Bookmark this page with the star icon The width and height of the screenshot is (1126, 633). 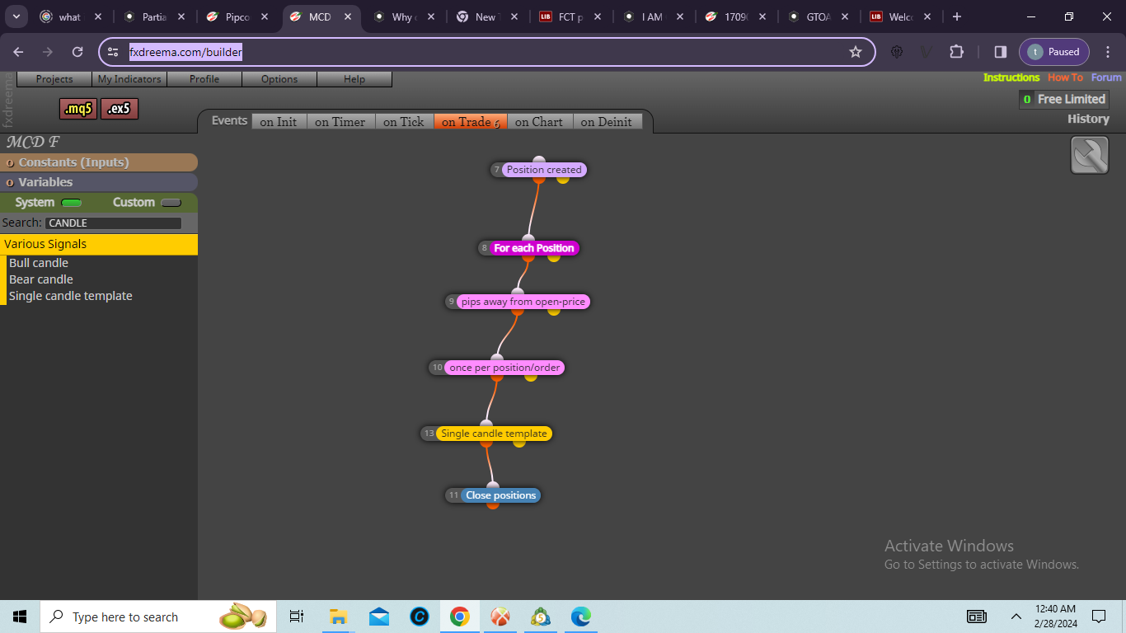(x=856, y=52)
